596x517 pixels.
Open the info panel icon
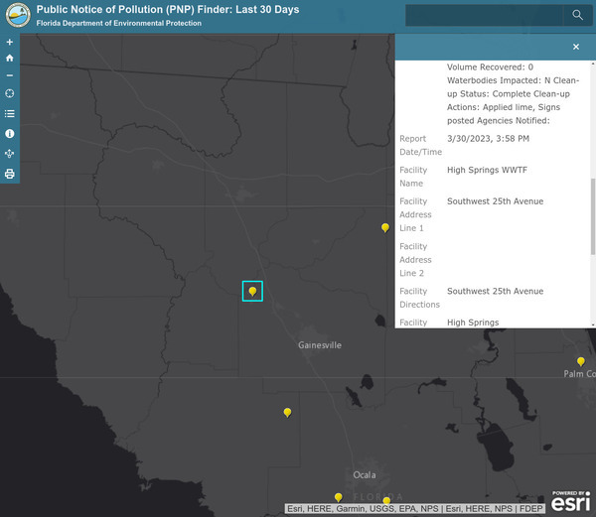click(10, 134)
